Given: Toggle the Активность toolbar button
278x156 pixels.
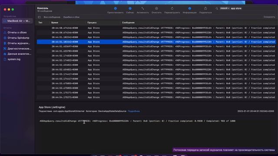Looking at the screenshot, I should pyautogui.click(x=143, y=10).
